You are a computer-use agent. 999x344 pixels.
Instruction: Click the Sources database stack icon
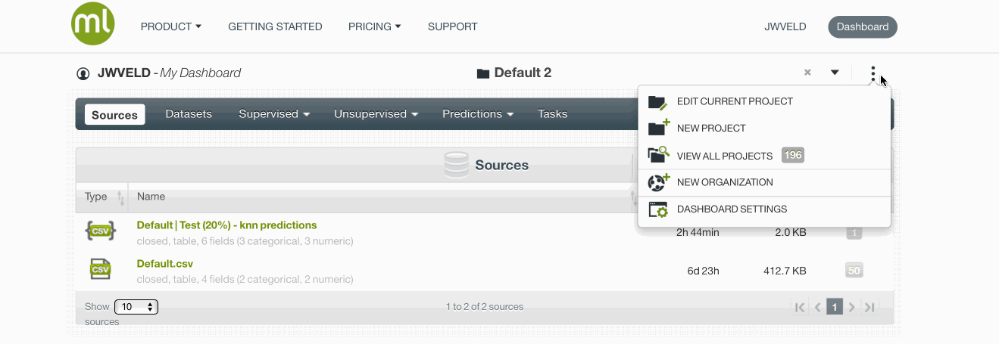point(456,165)
